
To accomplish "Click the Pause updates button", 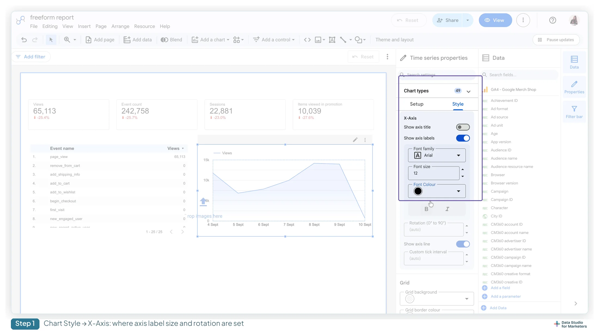I will [556, 40].
